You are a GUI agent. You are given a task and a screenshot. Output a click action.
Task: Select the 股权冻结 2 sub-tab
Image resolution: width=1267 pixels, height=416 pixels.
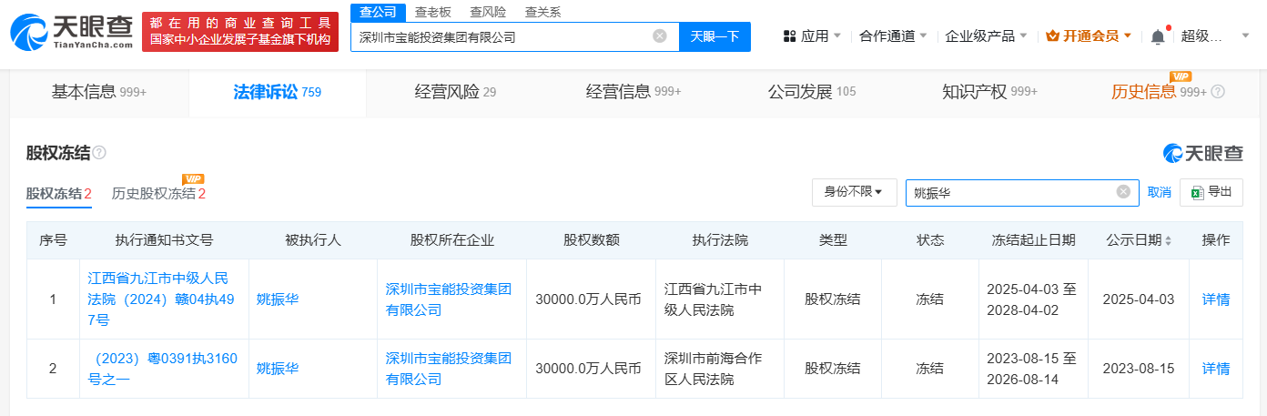pos(59,194)
